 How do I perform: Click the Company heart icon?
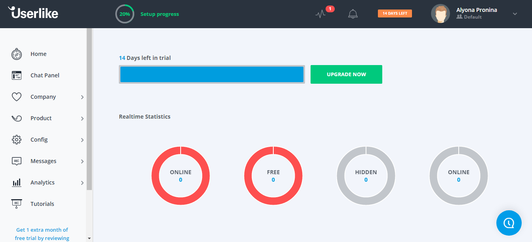coord(17,97)
